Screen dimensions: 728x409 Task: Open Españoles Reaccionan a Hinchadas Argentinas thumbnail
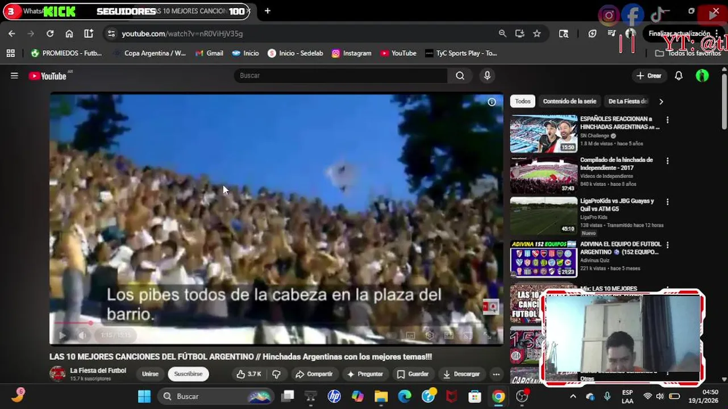[x=543, y=134]
